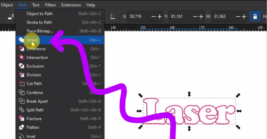Decrease the Y position value

195,17
